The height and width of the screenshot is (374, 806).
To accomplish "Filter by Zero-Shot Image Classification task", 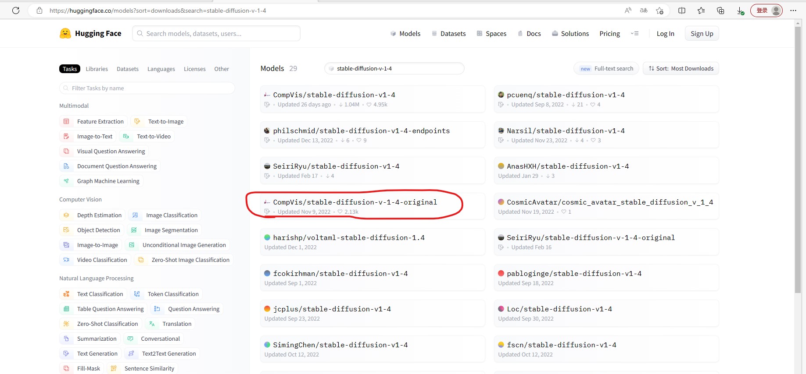I will [183, 260].
